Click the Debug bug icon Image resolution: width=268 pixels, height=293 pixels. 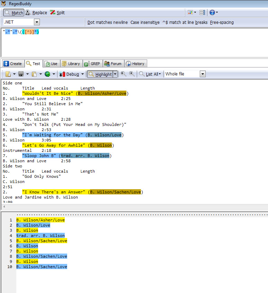pos(62,74)
